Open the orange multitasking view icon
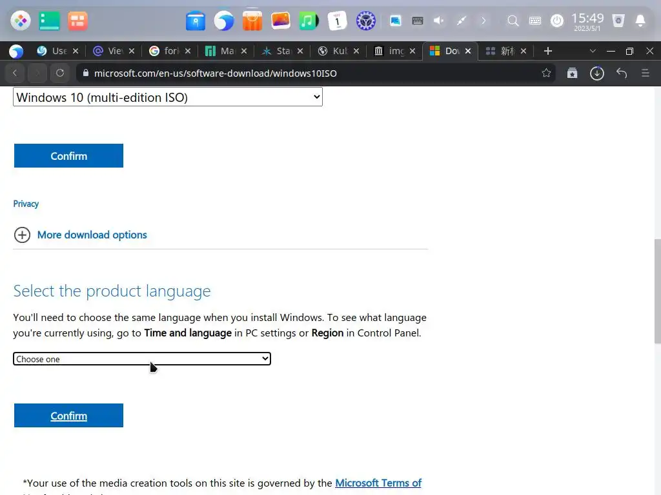The height and width of the screenshot is (495, 661). coord(77,21)
